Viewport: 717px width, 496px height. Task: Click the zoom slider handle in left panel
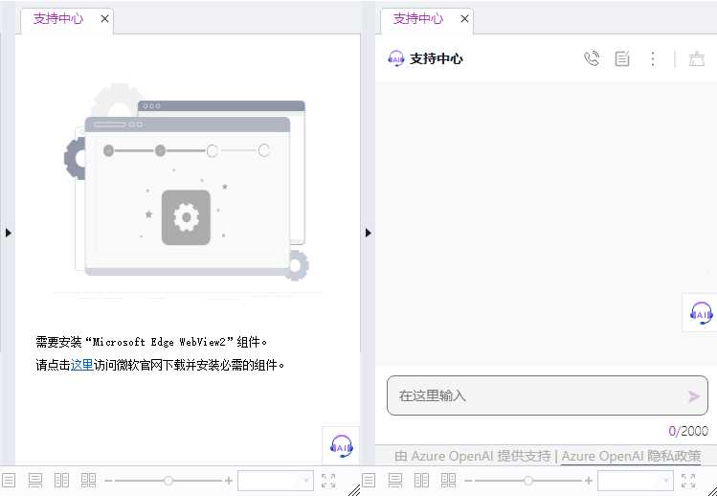pyautogui.click(x=168, y=481)
